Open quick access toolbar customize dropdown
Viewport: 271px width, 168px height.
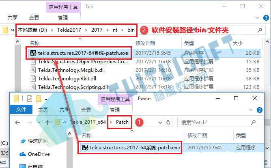coord(46,99)
